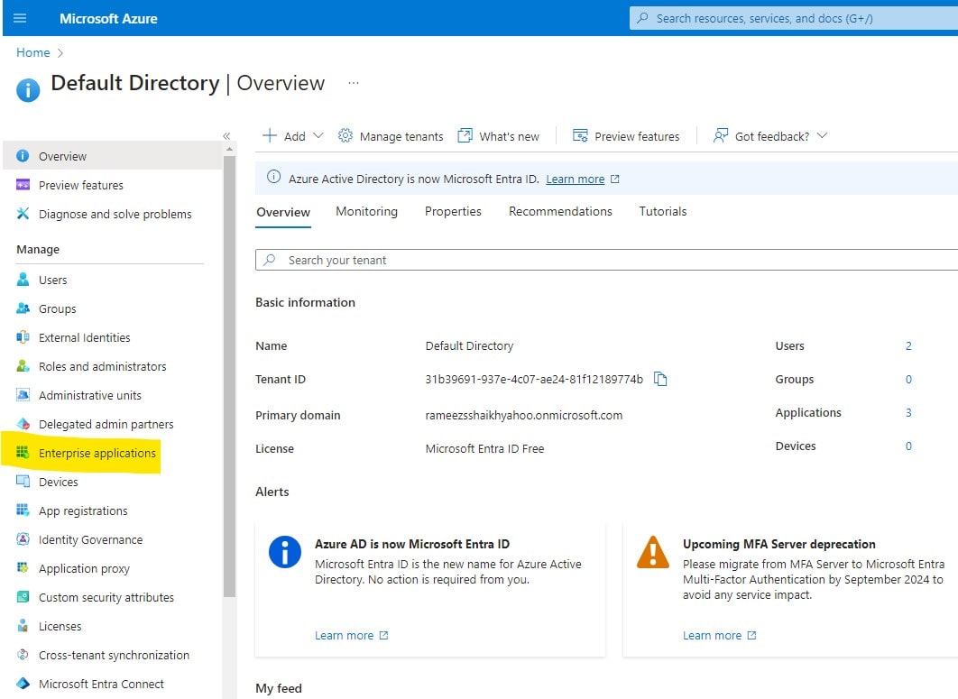This screenshot has width=958, height=699.
Task: Click the Azure AD alert info icon
Action: (x=285, y=552)
